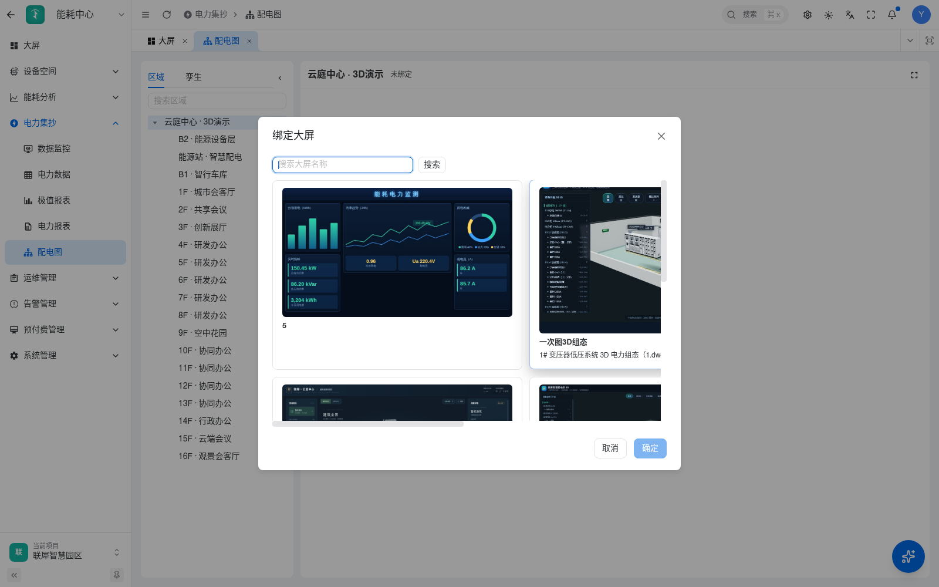
Task: Expand 运维管理 sidebar menu
Action: tap(65, 278)
